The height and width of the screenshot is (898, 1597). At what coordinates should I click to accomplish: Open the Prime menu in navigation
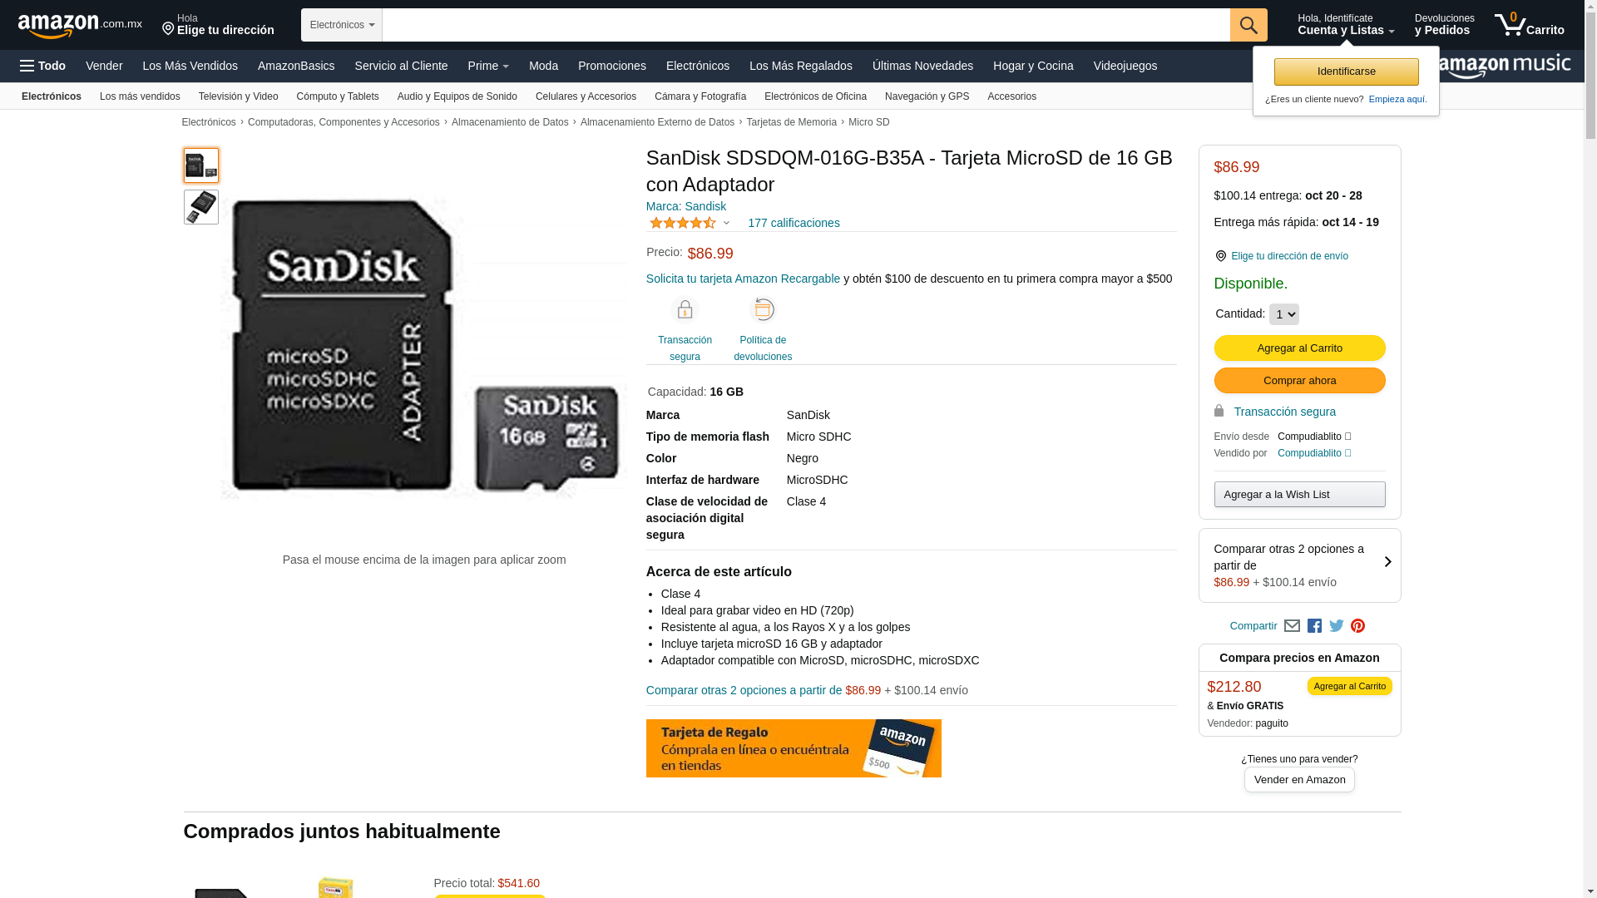[488, 66]
